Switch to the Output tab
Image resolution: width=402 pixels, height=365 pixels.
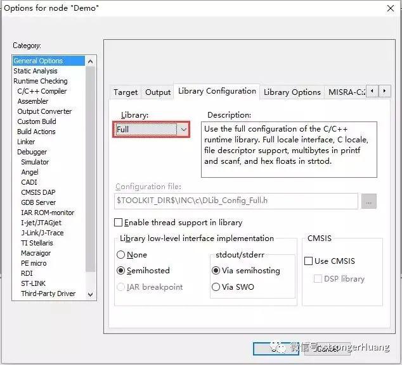(158, 92)
